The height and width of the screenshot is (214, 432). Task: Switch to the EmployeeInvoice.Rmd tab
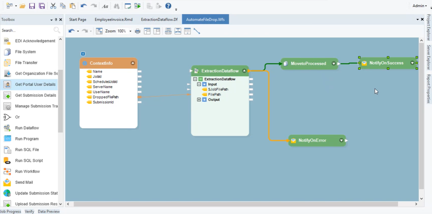coord(114,20)
